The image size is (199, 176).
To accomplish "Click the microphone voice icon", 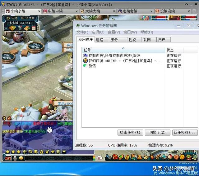I will [15, 158].
